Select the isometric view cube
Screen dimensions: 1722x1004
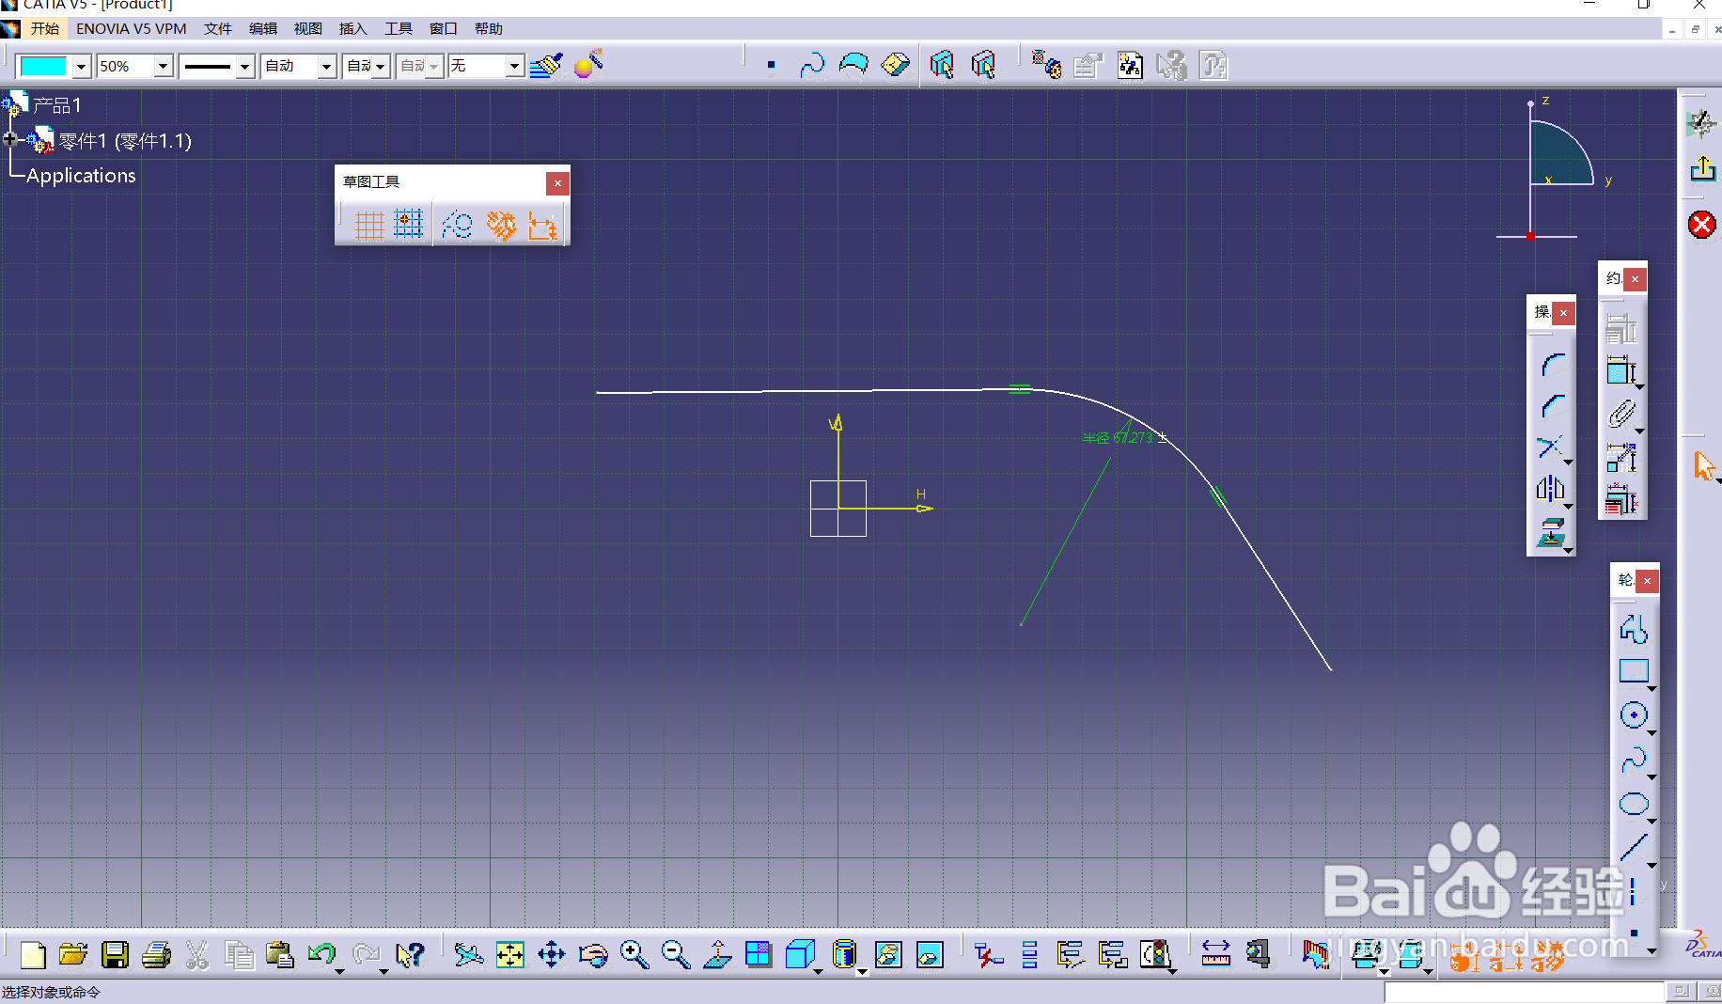pos(799,955)
